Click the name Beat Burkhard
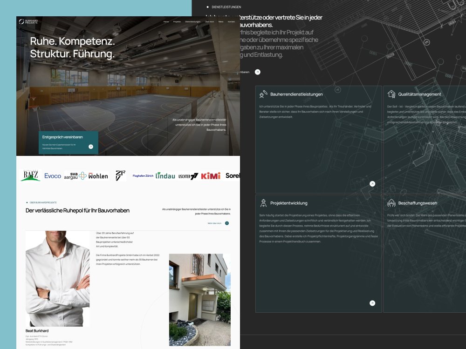The width and height of the screenshot is (466, 349). pos(37,331)
